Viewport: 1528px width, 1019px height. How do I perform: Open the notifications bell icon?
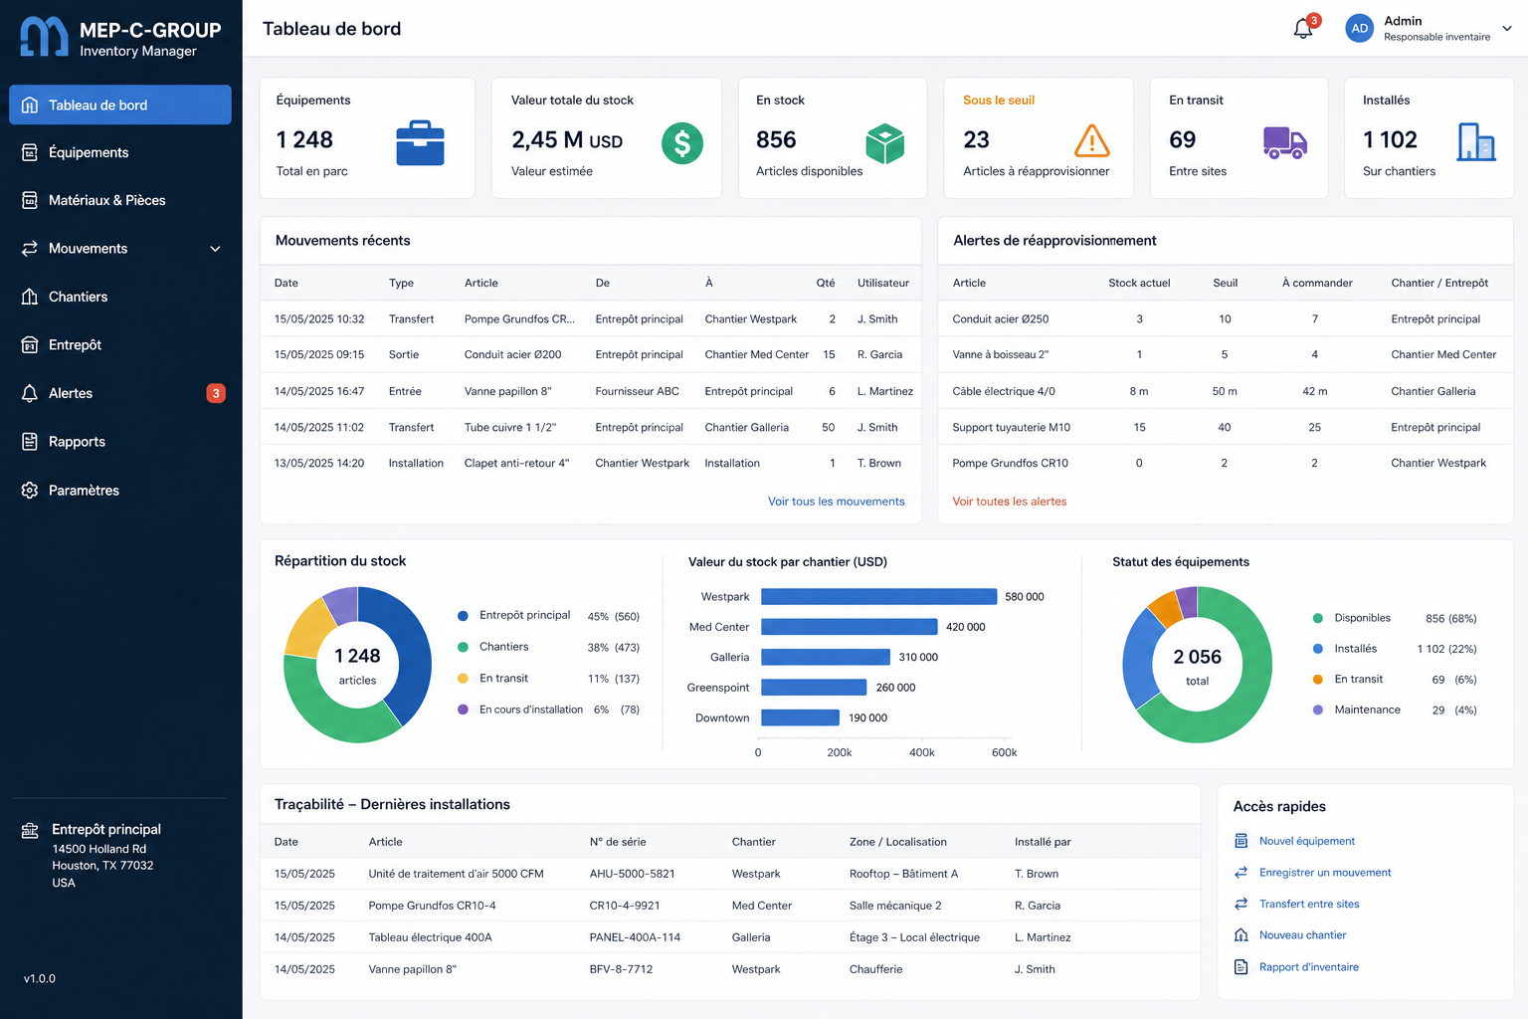(x=1303, y=29)
